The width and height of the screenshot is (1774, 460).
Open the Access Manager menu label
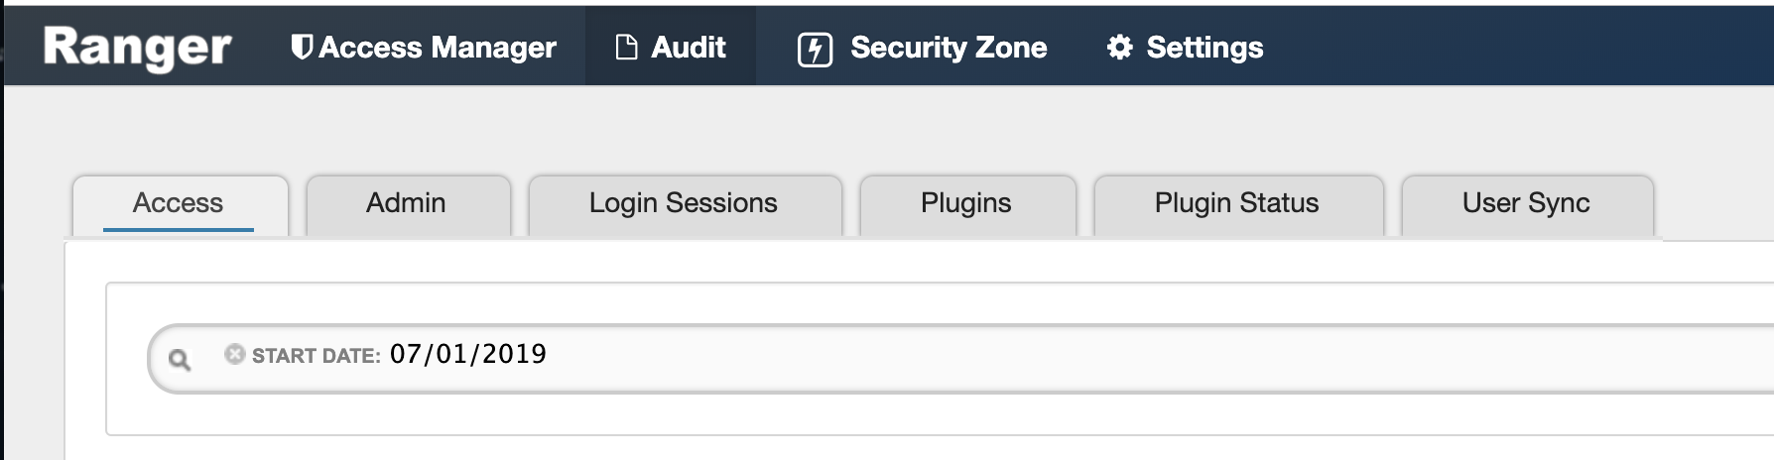438,48
